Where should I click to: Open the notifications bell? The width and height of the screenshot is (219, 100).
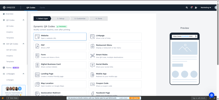coord(191,7)
